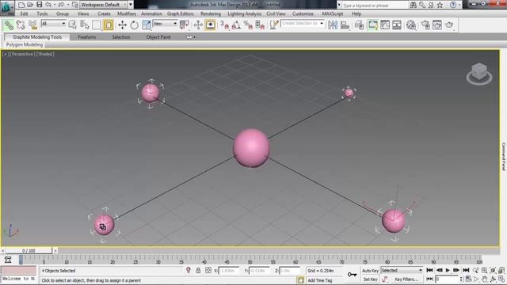The image size is (507, 285).
Task: Toggle Angle Snap
Action: (236, 25)
